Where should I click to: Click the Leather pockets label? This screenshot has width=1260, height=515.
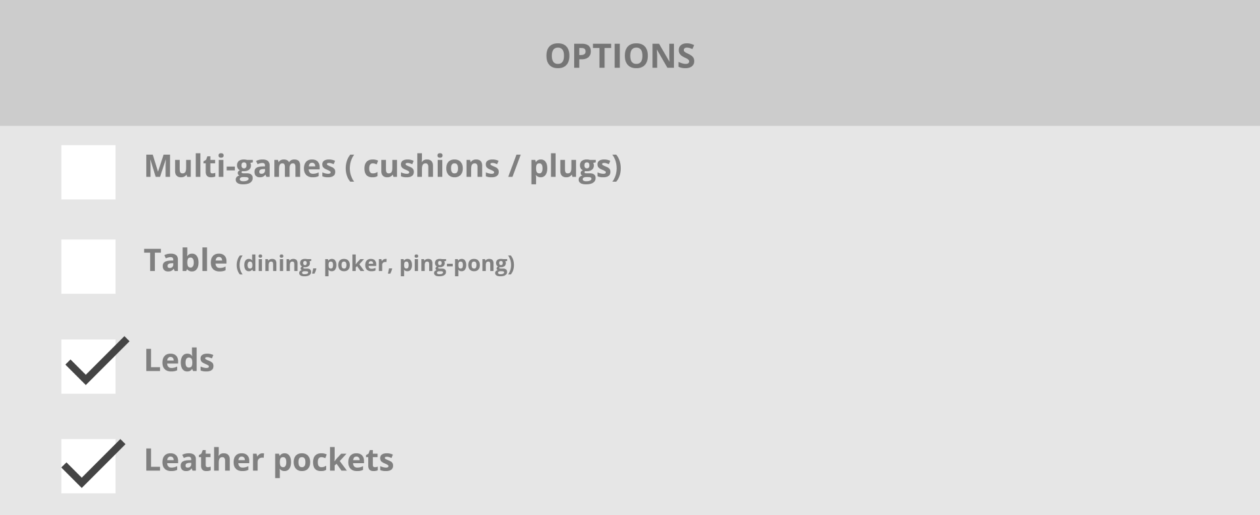tap(269, 460)
